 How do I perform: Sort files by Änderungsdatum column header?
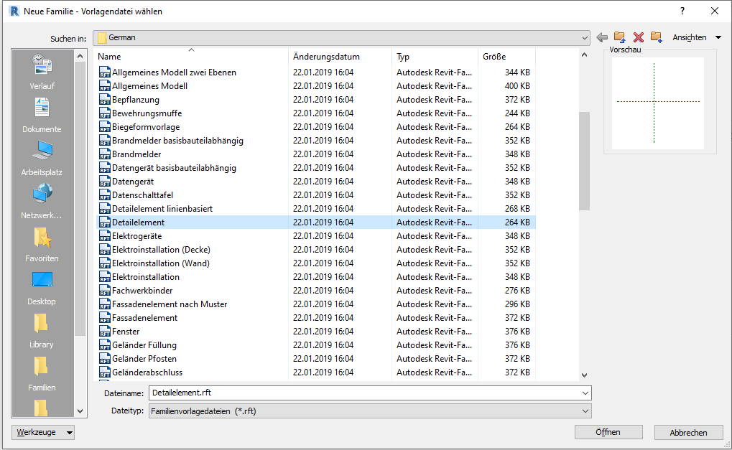tap(326, 57)
